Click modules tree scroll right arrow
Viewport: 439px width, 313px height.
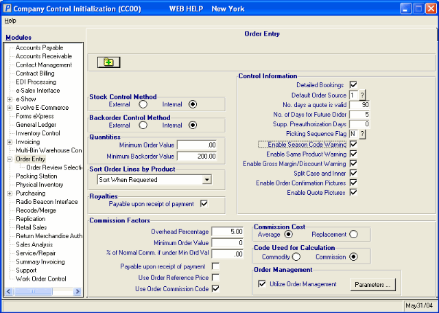[x=78, y=292]
